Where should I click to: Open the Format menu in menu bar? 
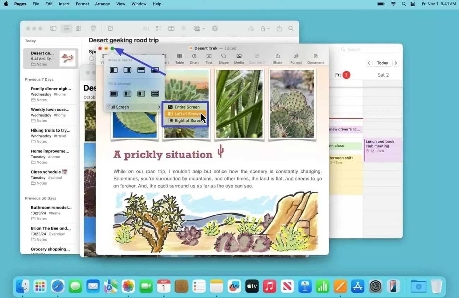[x=82, y=4]
